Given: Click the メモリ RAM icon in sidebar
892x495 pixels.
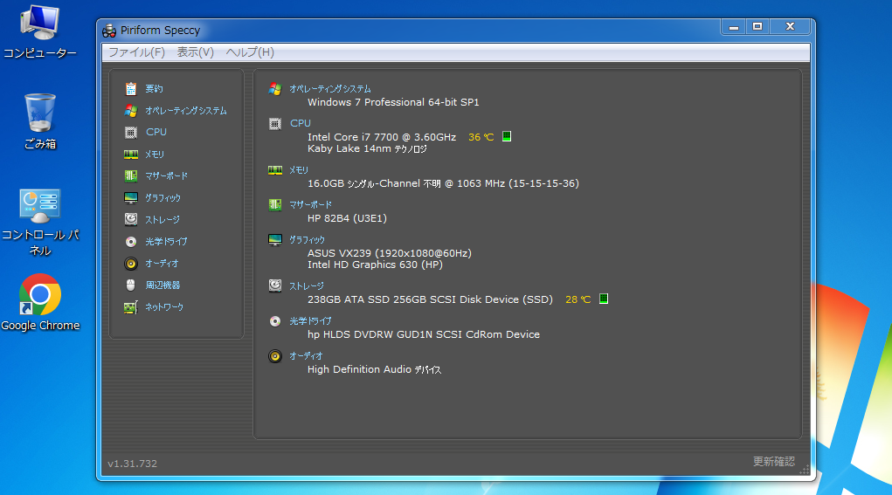Looking at the screenshot, I should click(131, 154).
